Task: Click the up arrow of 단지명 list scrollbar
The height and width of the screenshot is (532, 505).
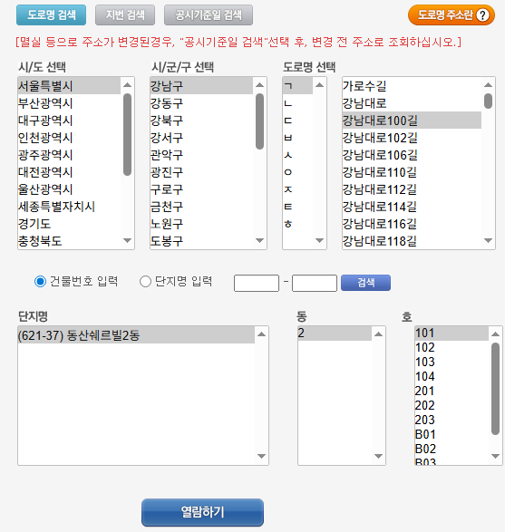Action: pyautogui.click(x=261, y=334)
